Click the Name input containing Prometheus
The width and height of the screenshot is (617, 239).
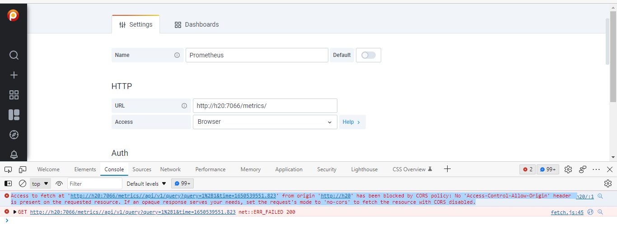click(257, 55)
